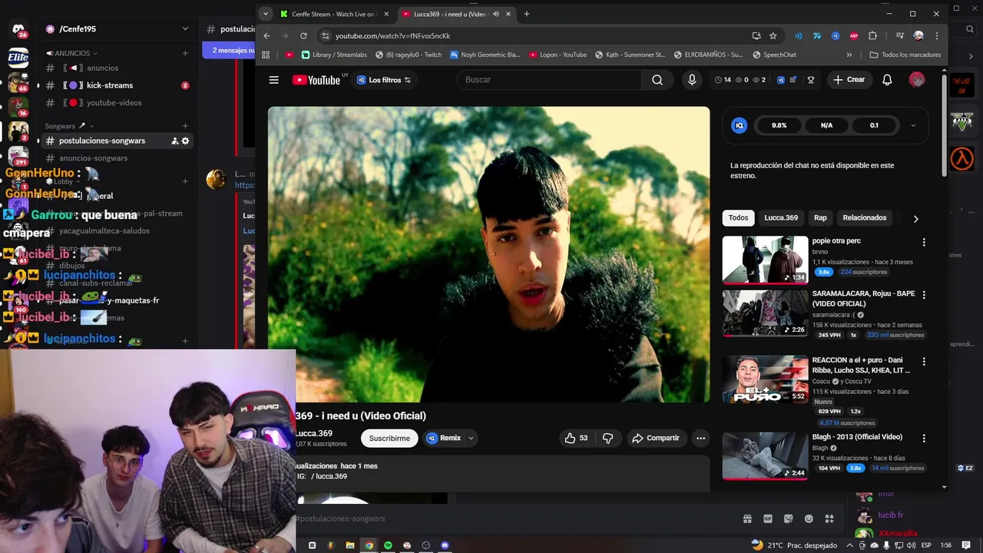
Task: Open Spotify from the taskbar
Action: click(388, 545)
